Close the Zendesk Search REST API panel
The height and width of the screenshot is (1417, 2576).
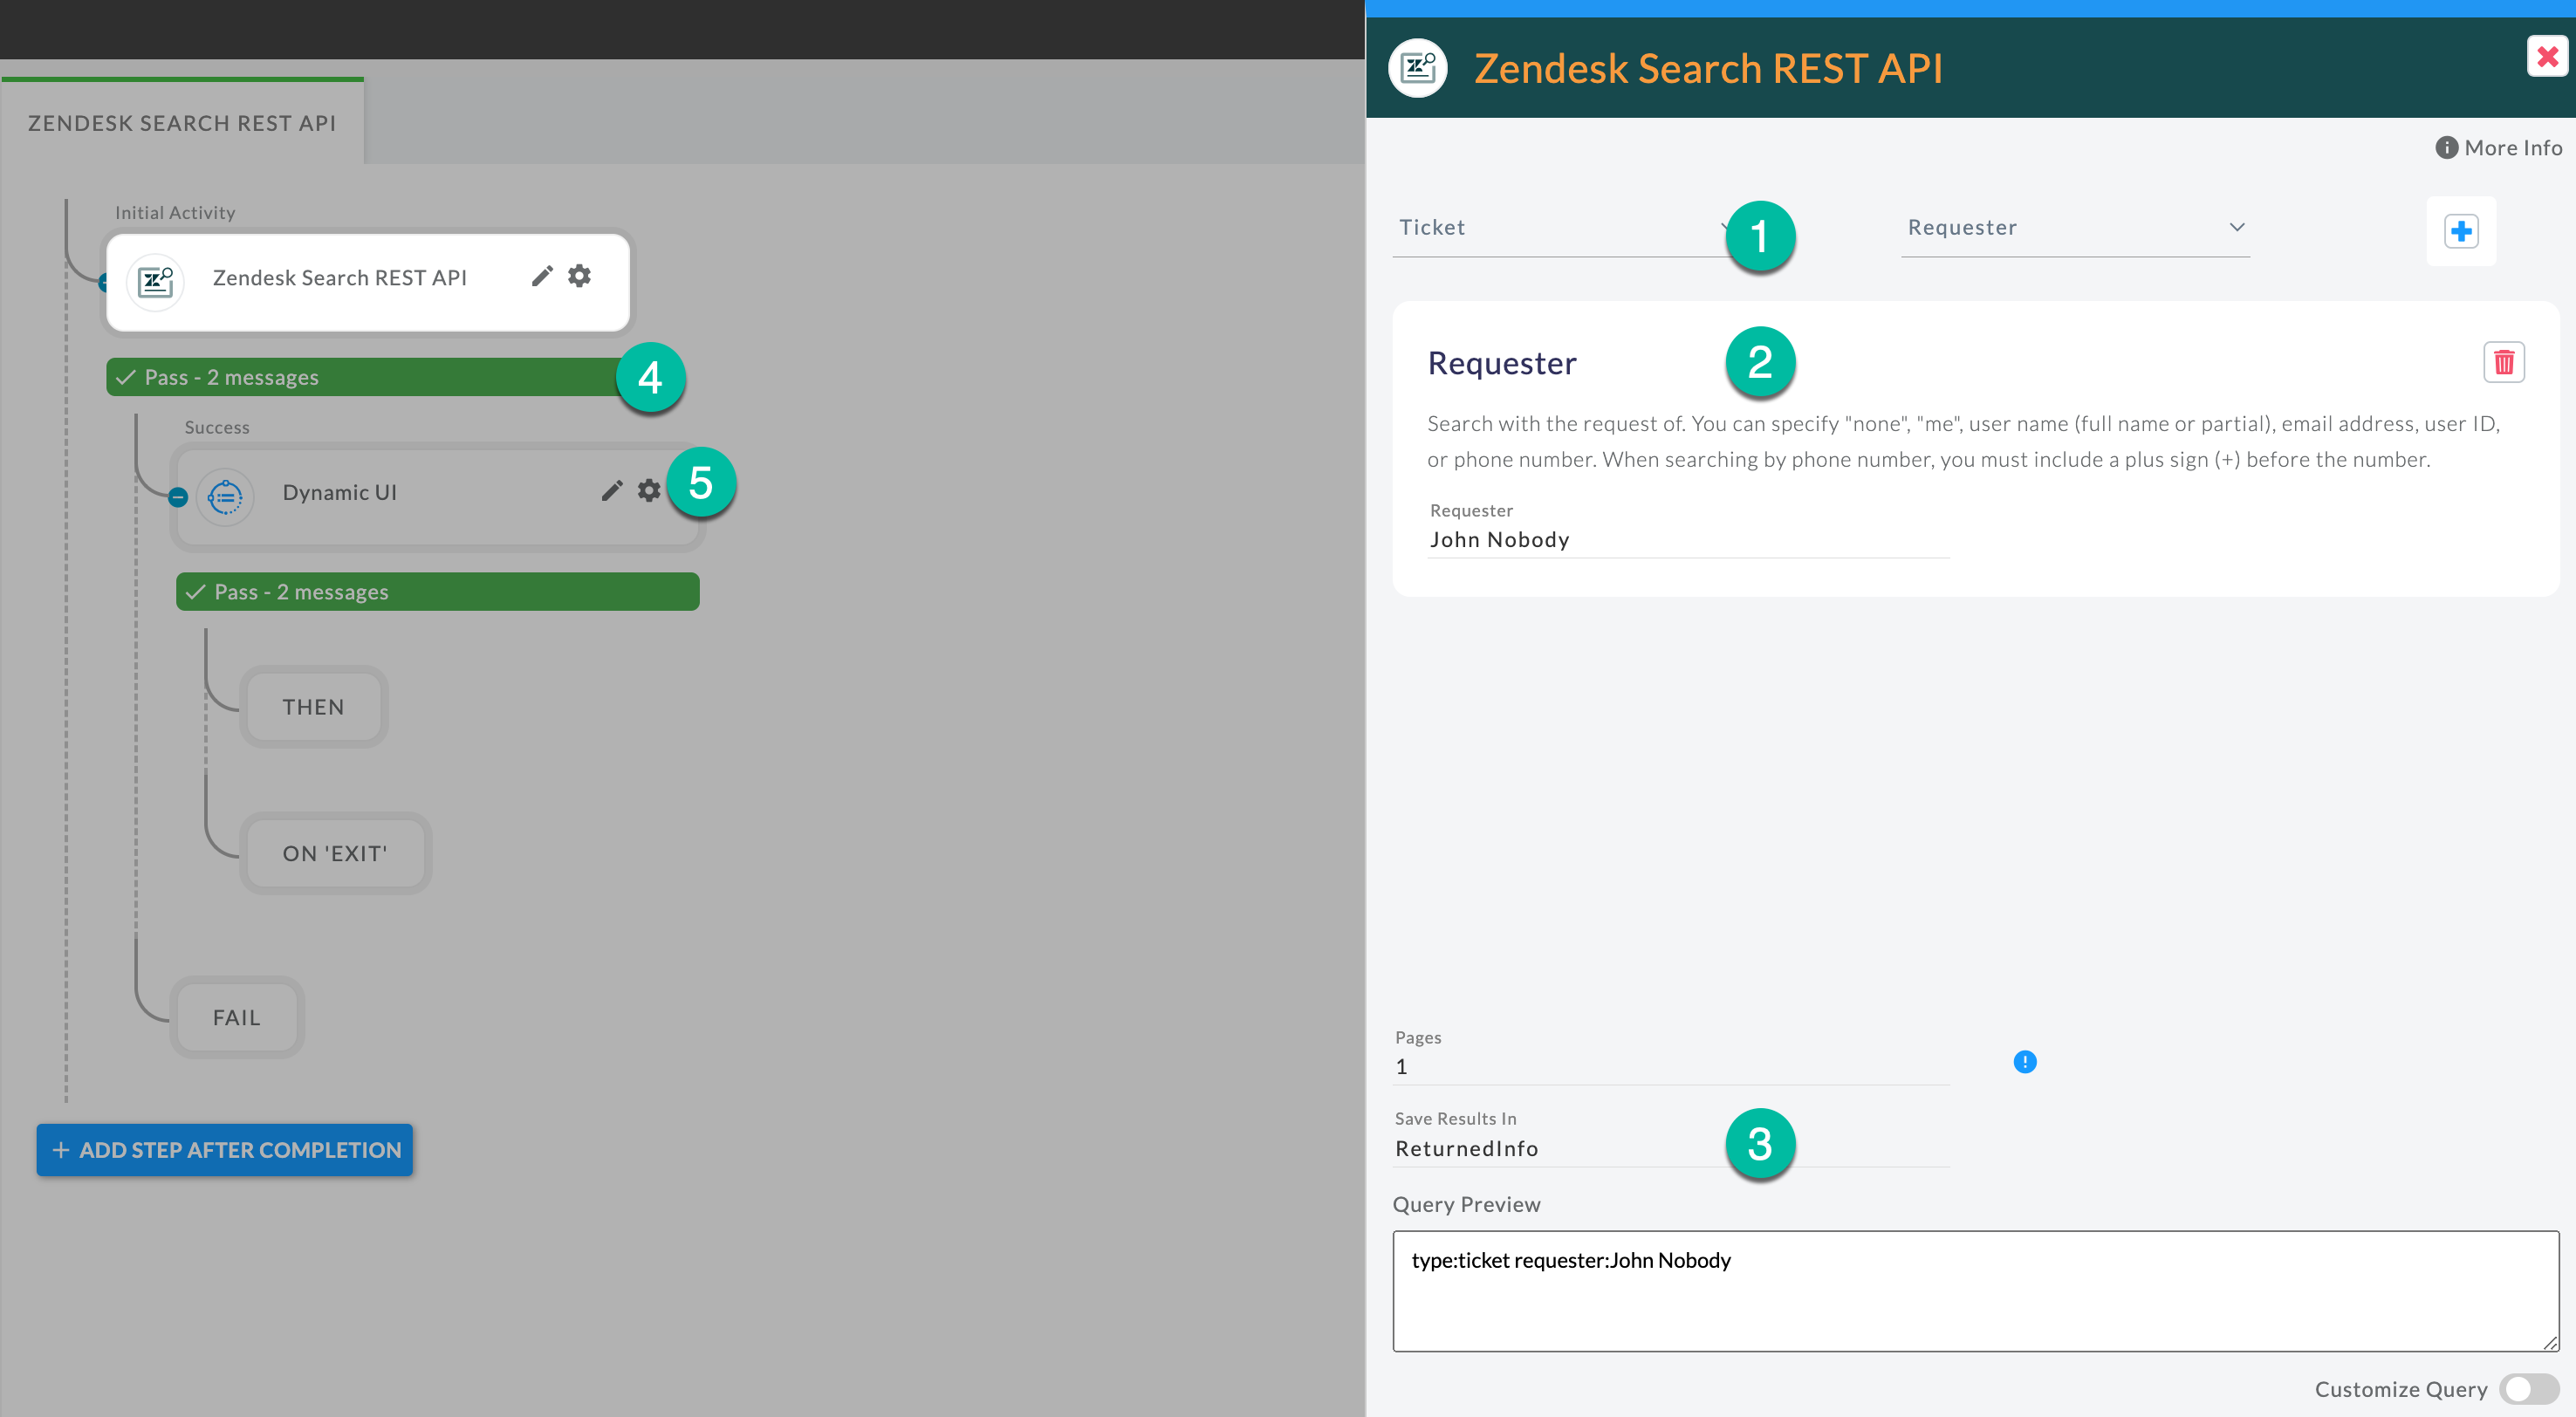(2548, 56)
